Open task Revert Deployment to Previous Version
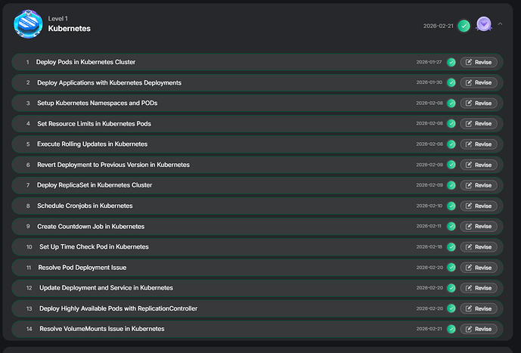 pyautogui.click(x=113, y=165)
